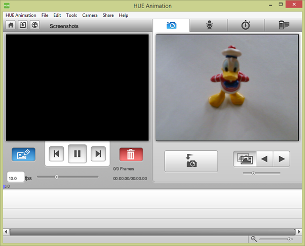Pause the animation playback
Screen dimensions: 305x246
[x=77, y=154]
